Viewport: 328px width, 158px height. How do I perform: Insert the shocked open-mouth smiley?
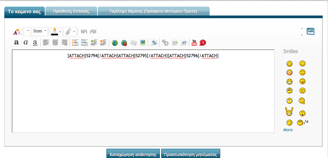coord(302,113)
